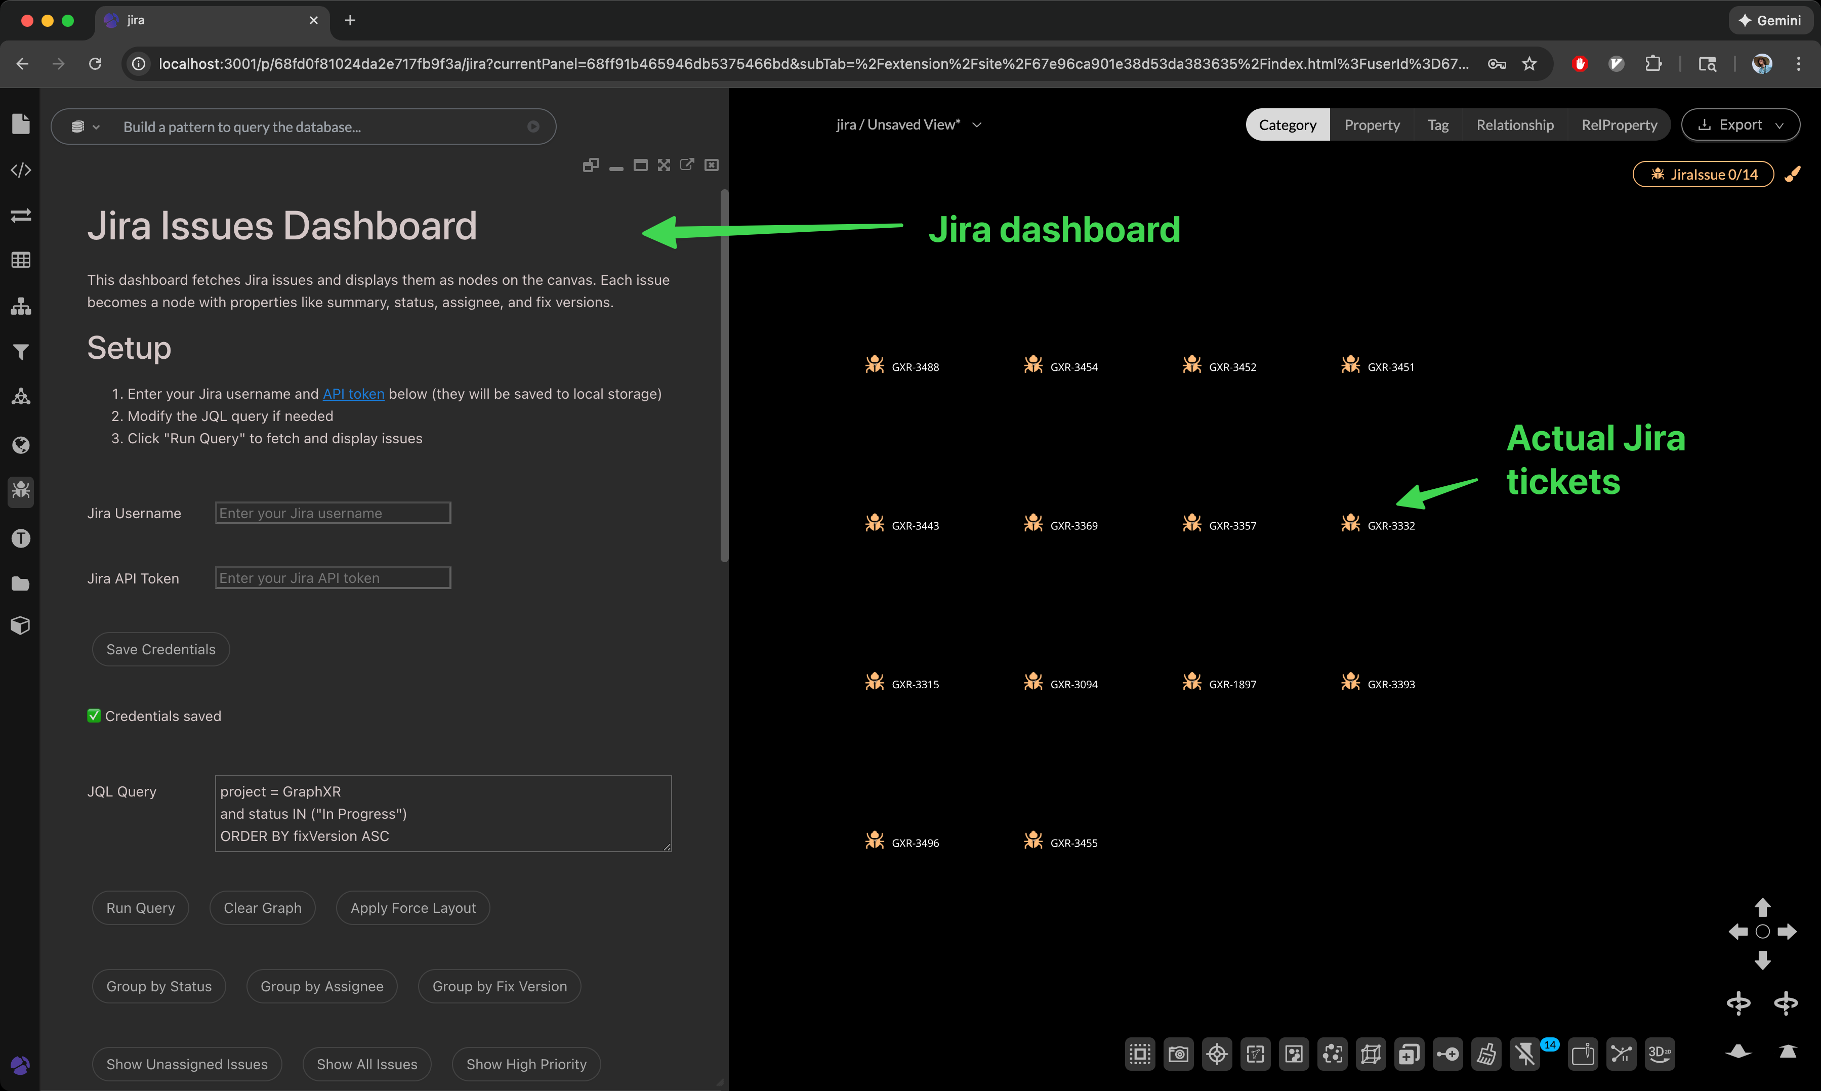Click the invert selection dots icon

pyautogui.click(x=1294, y=1054)
